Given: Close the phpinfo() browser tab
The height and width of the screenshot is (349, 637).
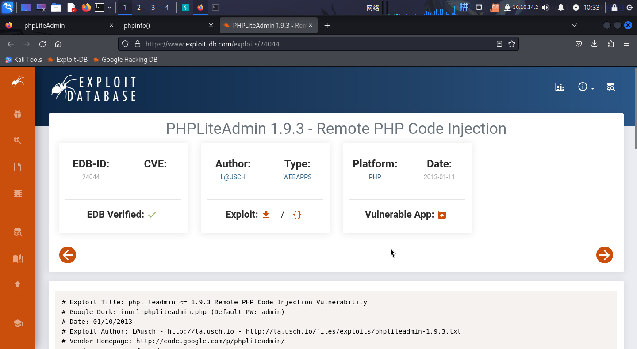Looking at the screenshot, I should (211, 26).
